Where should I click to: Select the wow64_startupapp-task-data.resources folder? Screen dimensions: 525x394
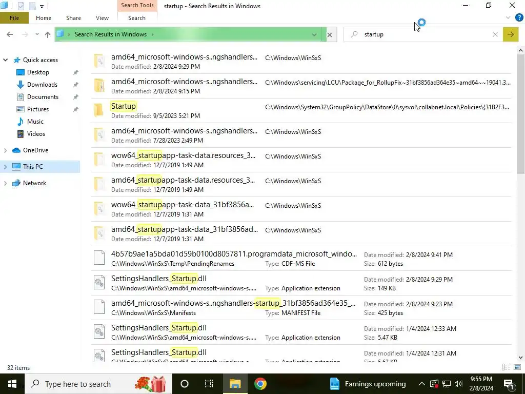(x=301, y=160)
